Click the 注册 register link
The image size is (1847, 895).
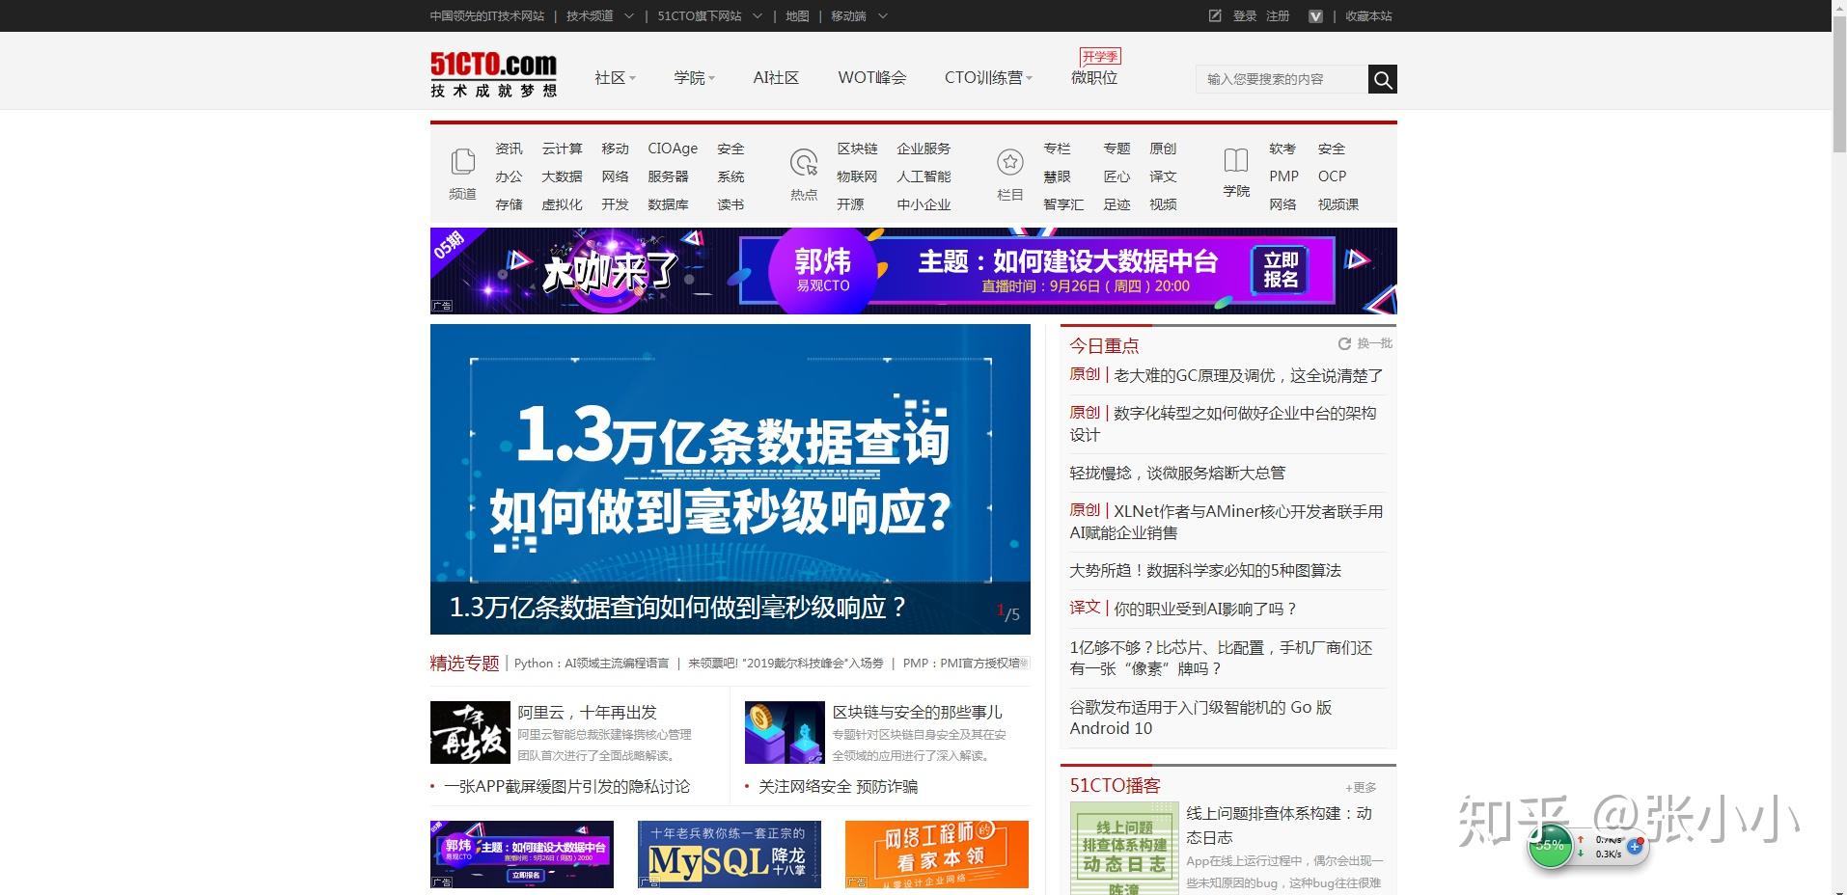[1278, 15]
